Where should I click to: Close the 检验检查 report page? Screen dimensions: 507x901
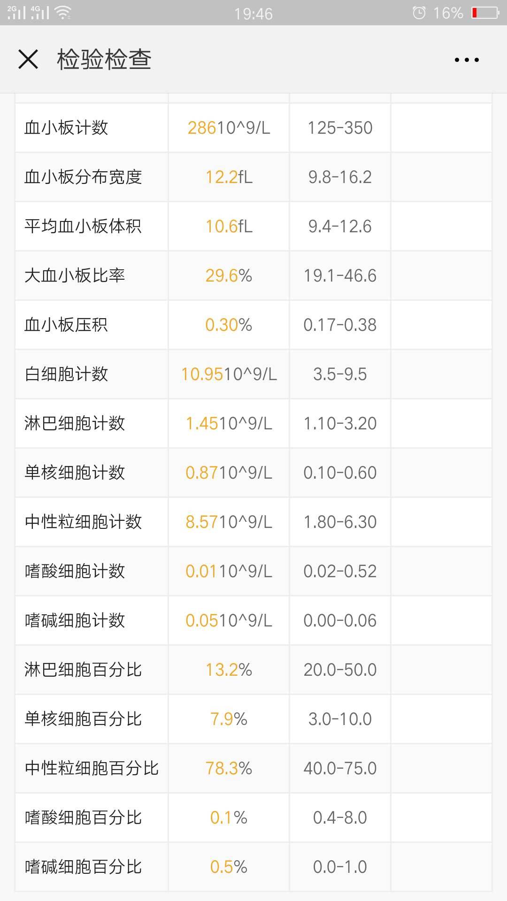tap(28, 60)
